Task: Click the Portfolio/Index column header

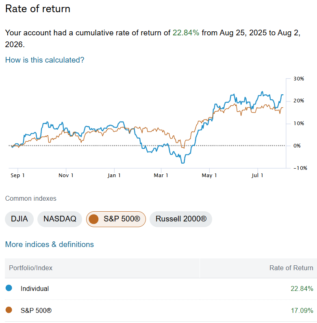Action: tap(30, 268)
